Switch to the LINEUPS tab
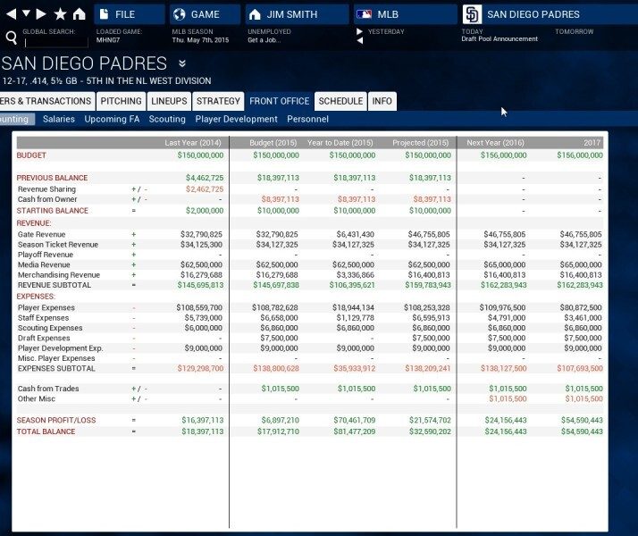 pos(169,101)
